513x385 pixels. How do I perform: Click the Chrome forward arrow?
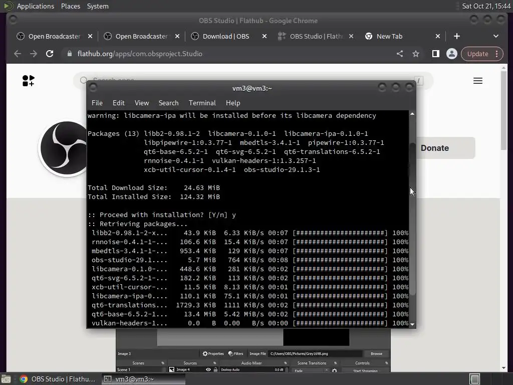click(34, 54)
